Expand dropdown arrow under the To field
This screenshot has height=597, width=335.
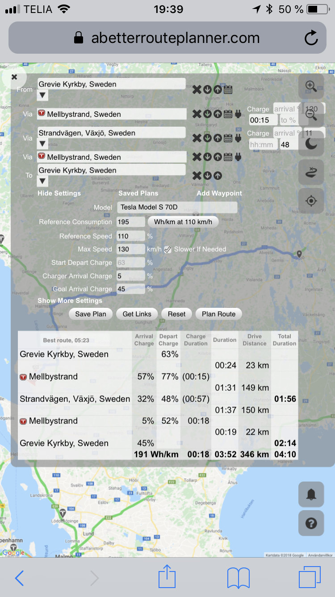pyautogui.click(x=42, y=181)
